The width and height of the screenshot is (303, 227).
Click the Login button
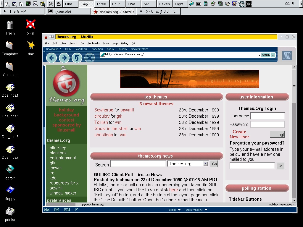pyautogui.click(x=277, y=134)
